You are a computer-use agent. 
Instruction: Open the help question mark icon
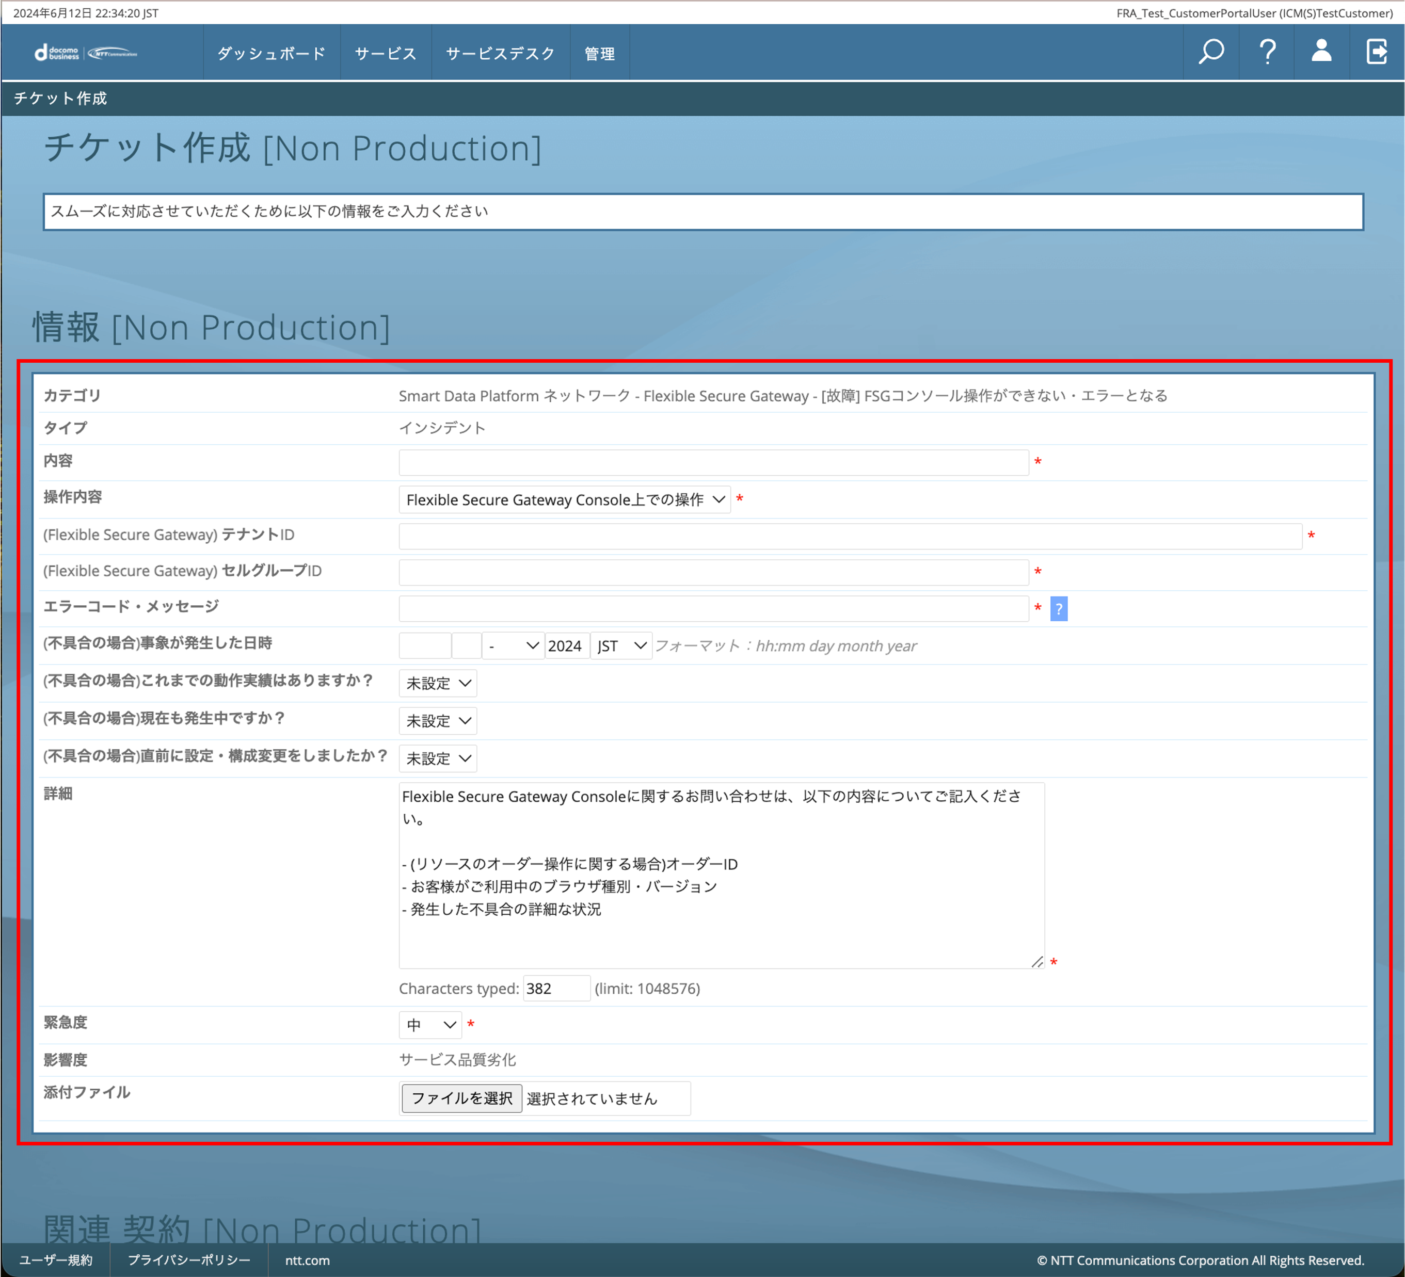(x=1267, y=52)
